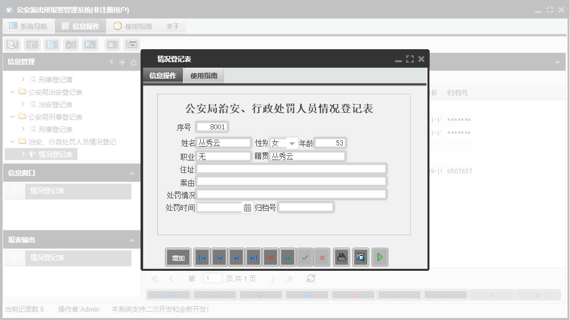Go to next record with blue arrow icon
Image resolution: width=570 pixels, height=320 pixels.
click(x=237, y=257)
